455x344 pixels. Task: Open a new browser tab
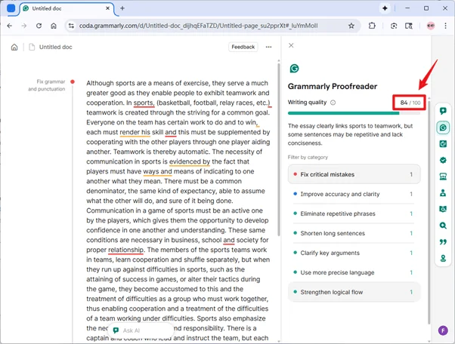click(122, 8)
